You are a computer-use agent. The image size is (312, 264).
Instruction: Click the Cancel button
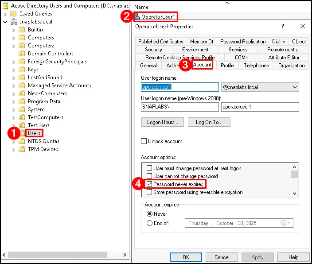coord(222,257)
